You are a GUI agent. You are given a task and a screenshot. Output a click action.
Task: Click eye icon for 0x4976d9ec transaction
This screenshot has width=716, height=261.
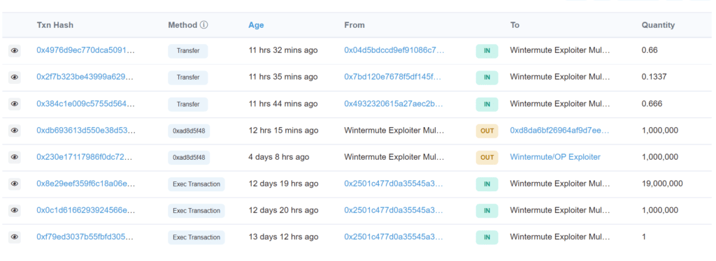[x=15, y=50]
